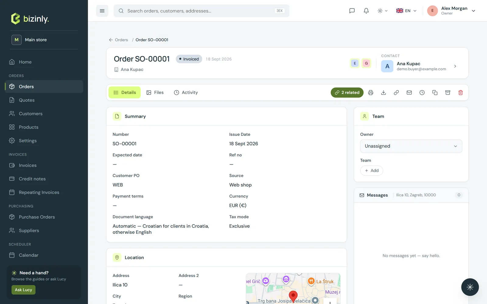Screen dimensions: 487x304
Task: Open Quotes in sidebar
Action: (44, 100)
